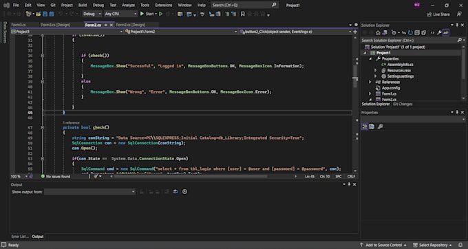Click the Open File folder icon
The height and width of the screenshot is (249, 468).
tap(39, 14)
